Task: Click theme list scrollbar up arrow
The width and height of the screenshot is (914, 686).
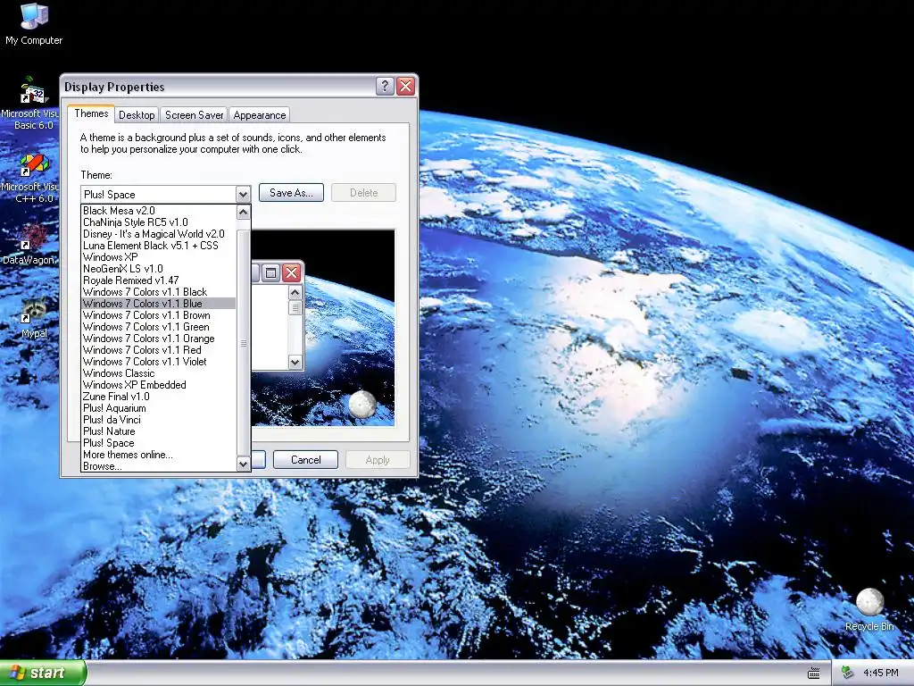Action: (x=244, y=212)
